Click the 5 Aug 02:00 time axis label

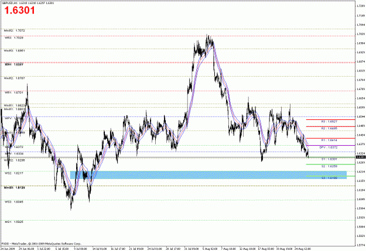(x=210, y=249)
